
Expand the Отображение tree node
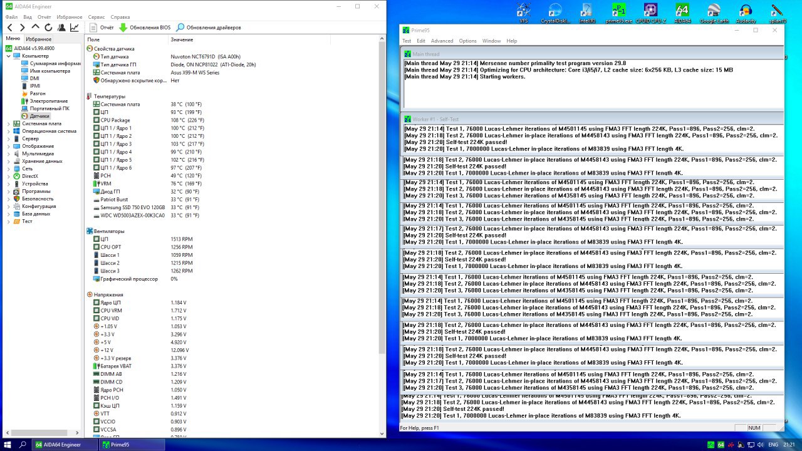point(9,146)
